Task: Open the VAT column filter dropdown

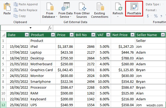Action: [108, 35]
